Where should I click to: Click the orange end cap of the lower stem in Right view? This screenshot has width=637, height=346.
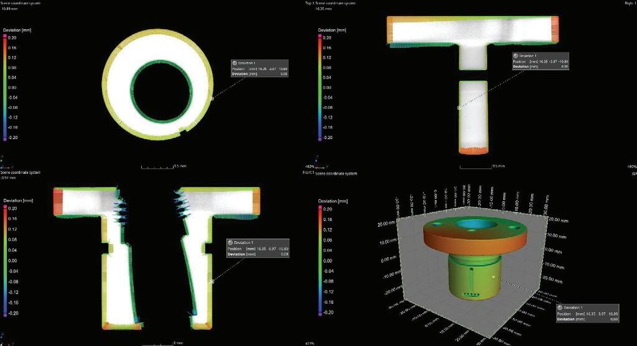(x=473, y=152)
